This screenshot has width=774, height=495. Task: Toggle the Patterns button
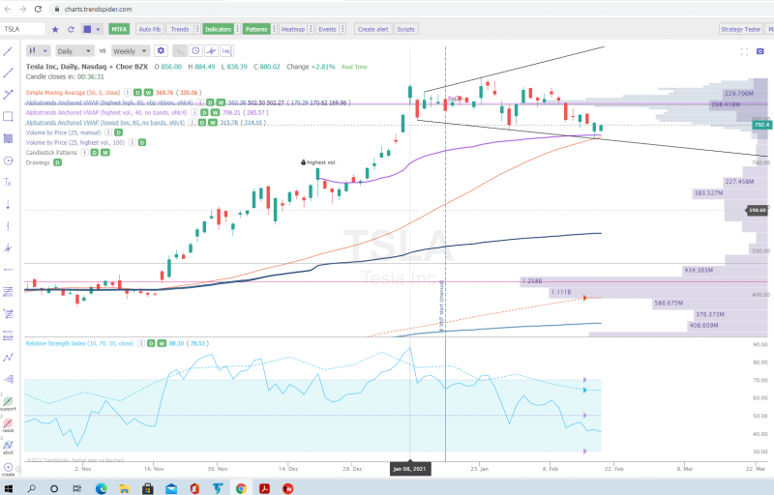pyautogui.click(x=256, y=30)
